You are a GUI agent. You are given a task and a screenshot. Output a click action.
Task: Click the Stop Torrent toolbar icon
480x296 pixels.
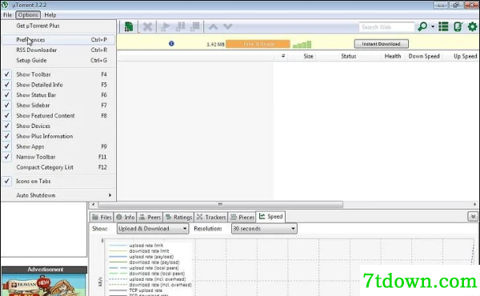195,27
